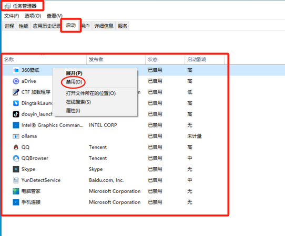The image size is (285, 236).
Task: Select the QQ row name
Action: tap(25, 147)
